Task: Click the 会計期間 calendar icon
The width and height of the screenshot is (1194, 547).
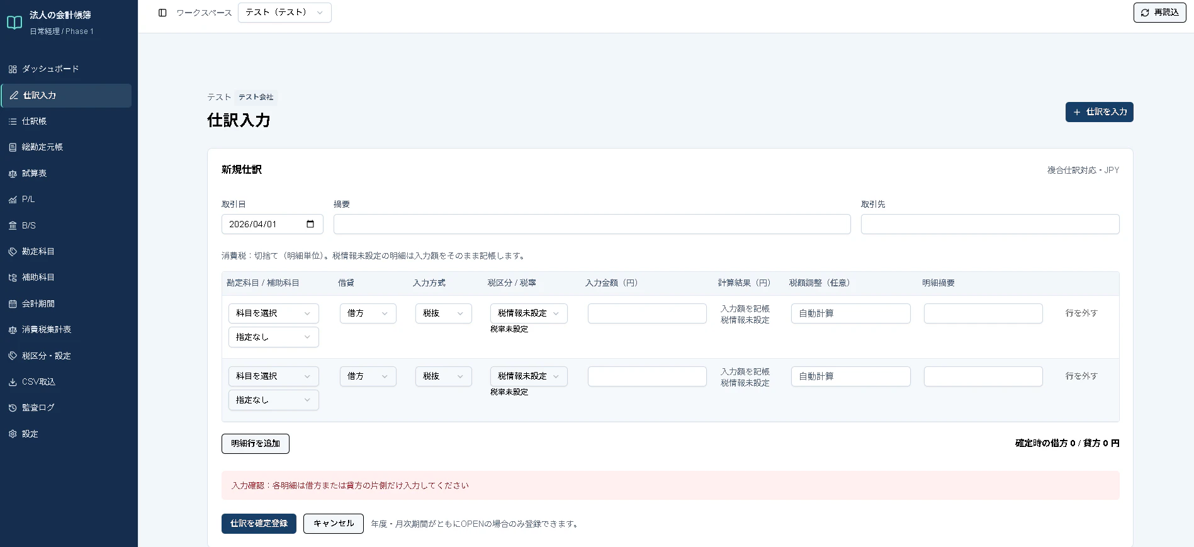Action: tap(13, 304)
